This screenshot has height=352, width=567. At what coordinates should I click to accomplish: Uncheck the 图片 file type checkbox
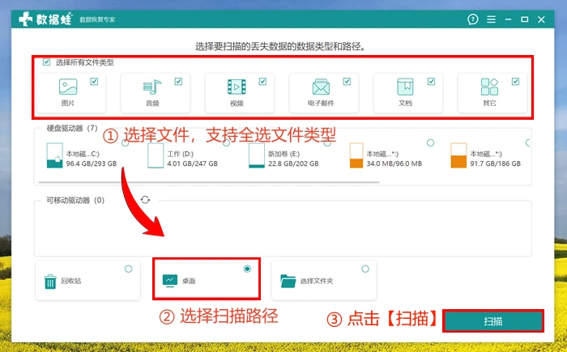(94, 81)
